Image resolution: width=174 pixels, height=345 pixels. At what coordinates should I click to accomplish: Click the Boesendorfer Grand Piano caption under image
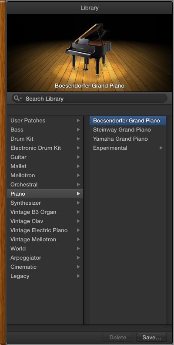(90, 85)
